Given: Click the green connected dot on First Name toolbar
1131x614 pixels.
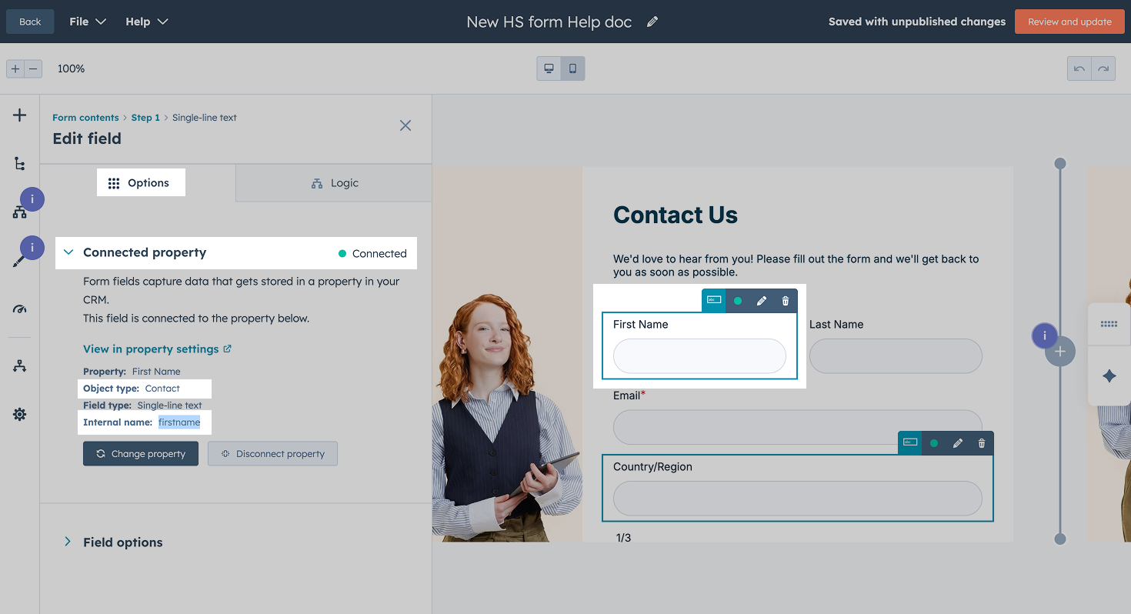Looking at the screenshot, I should 737,301.
